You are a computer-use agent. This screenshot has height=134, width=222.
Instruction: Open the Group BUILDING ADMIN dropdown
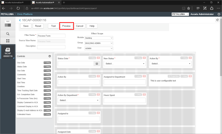[99, 43]
